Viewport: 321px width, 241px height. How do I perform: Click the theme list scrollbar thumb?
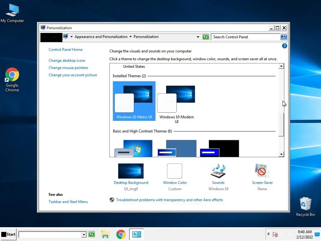[281, 125]
